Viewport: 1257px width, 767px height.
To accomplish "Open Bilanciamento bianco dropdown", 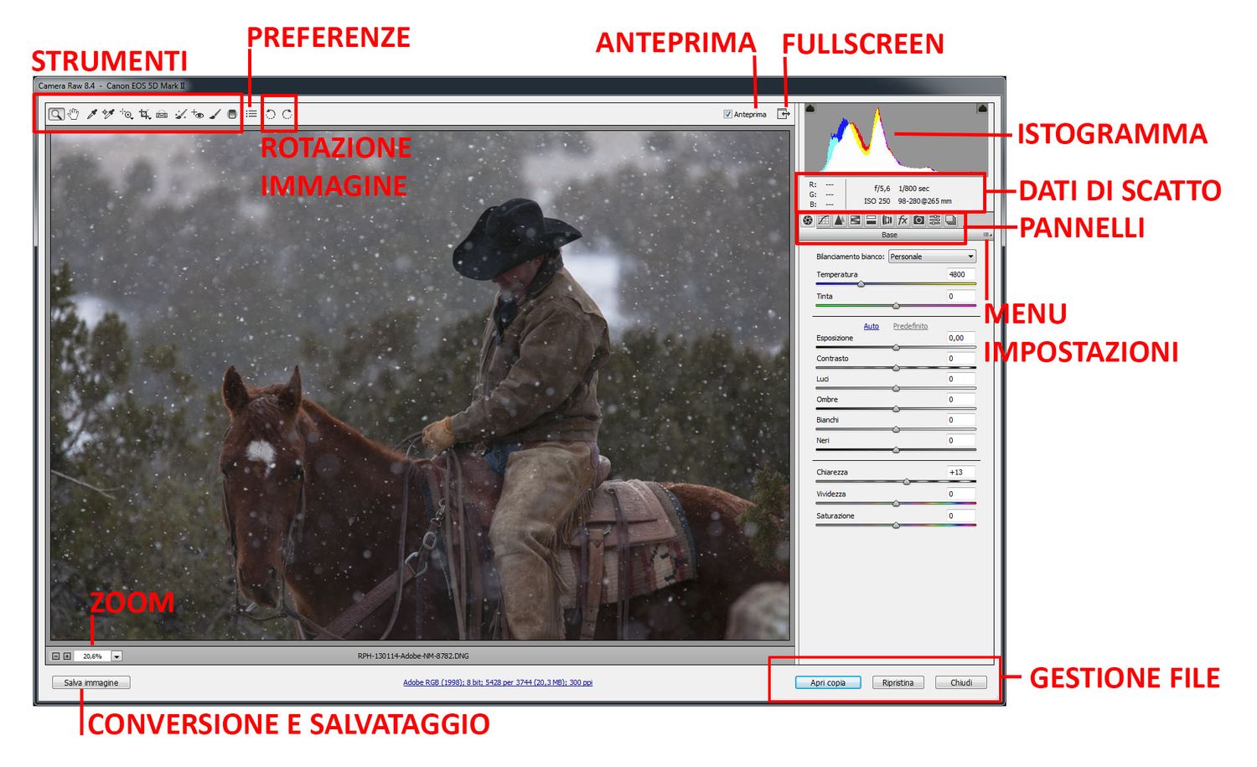I will point(932,257).
